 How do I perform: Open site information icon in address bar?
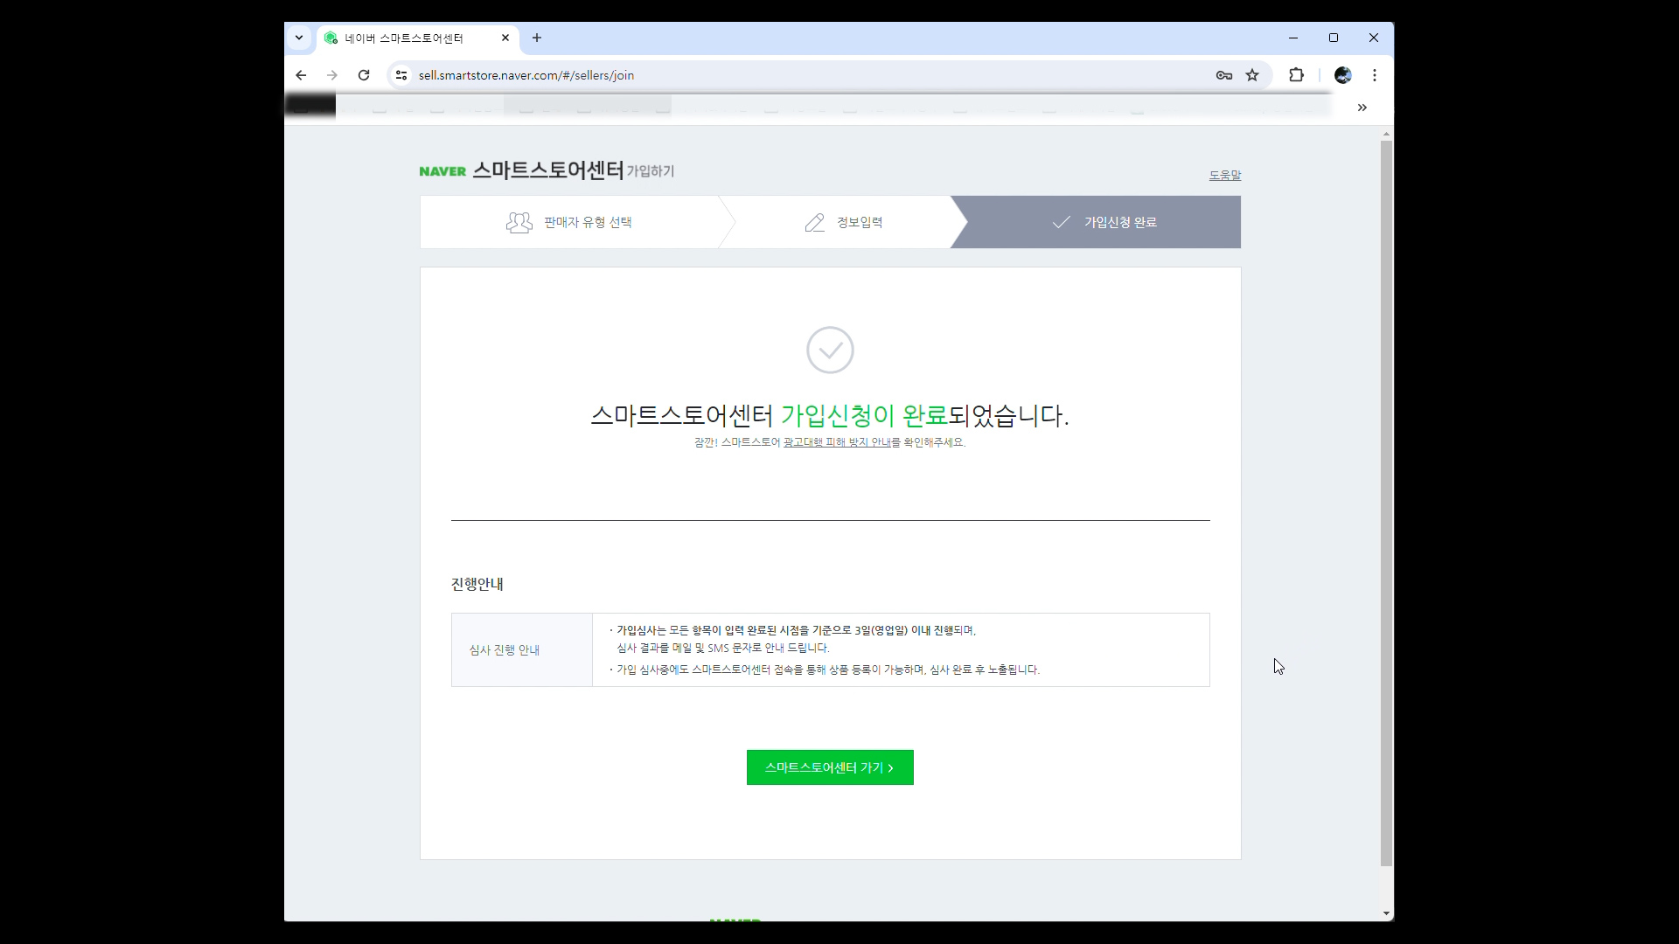tap(401, 75)
